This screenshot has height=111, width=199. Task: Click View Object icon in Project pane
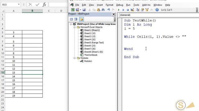[x=76, y=19]
